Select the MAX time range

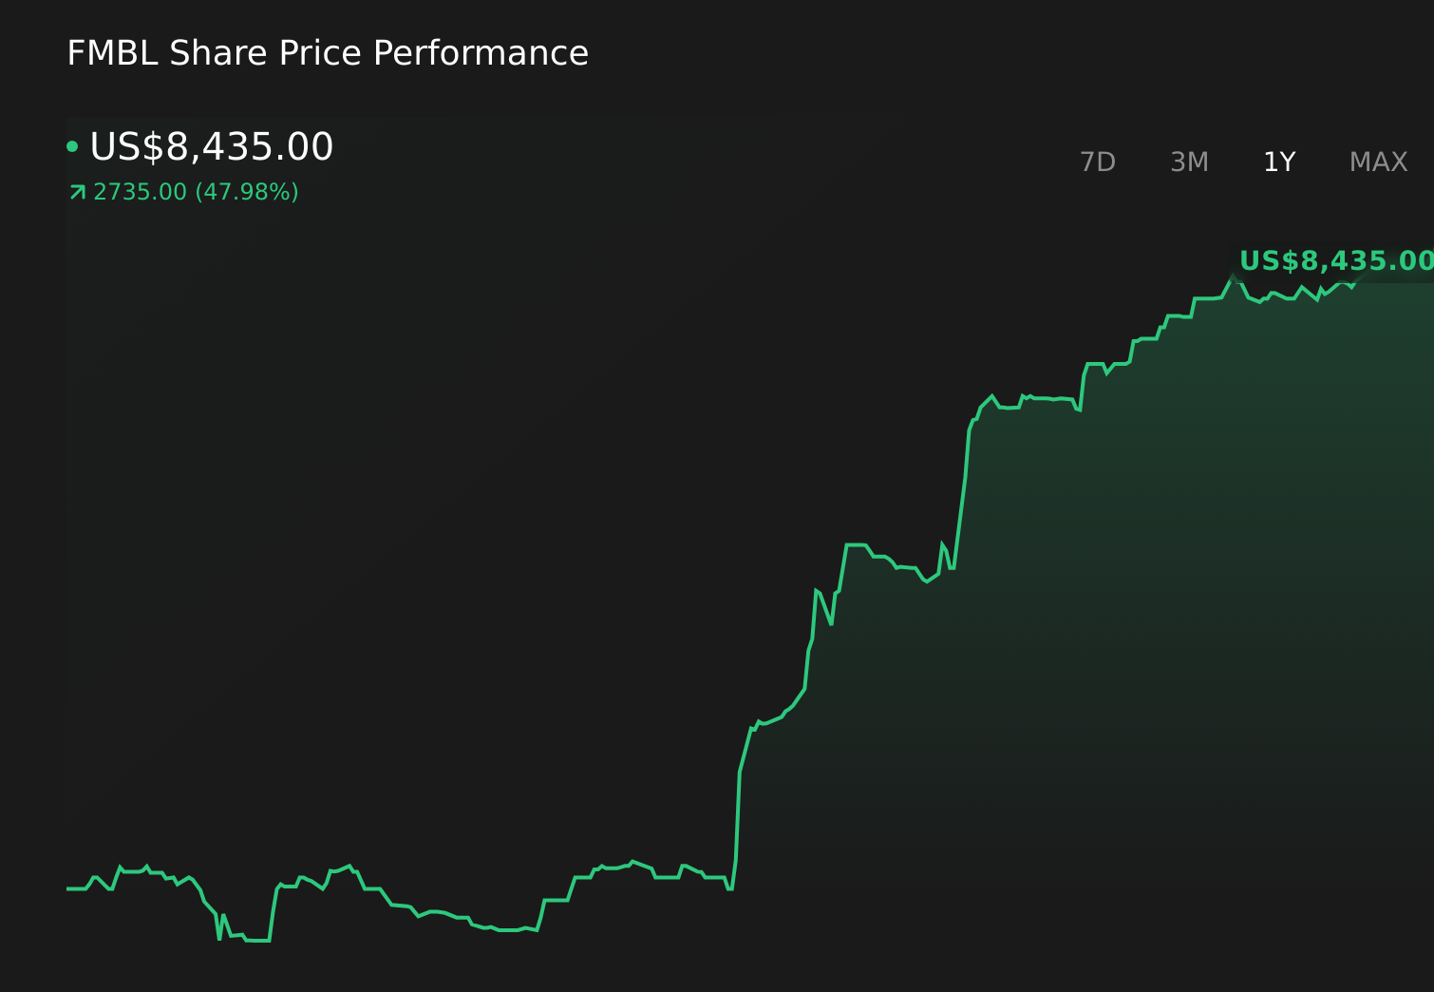click(x=1376, y=162)
